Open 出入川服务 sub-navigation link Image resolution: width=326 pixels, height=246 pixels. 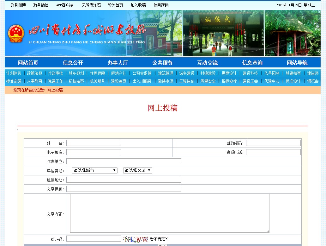coord(142,81)
